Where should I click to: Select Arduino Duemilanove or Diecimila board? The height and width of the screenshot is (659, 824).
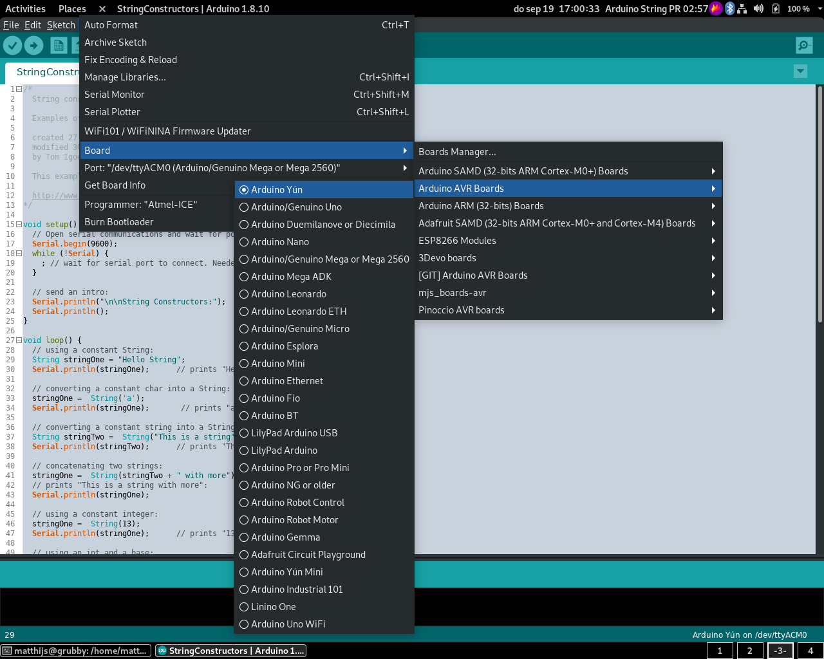coord(324,225)
